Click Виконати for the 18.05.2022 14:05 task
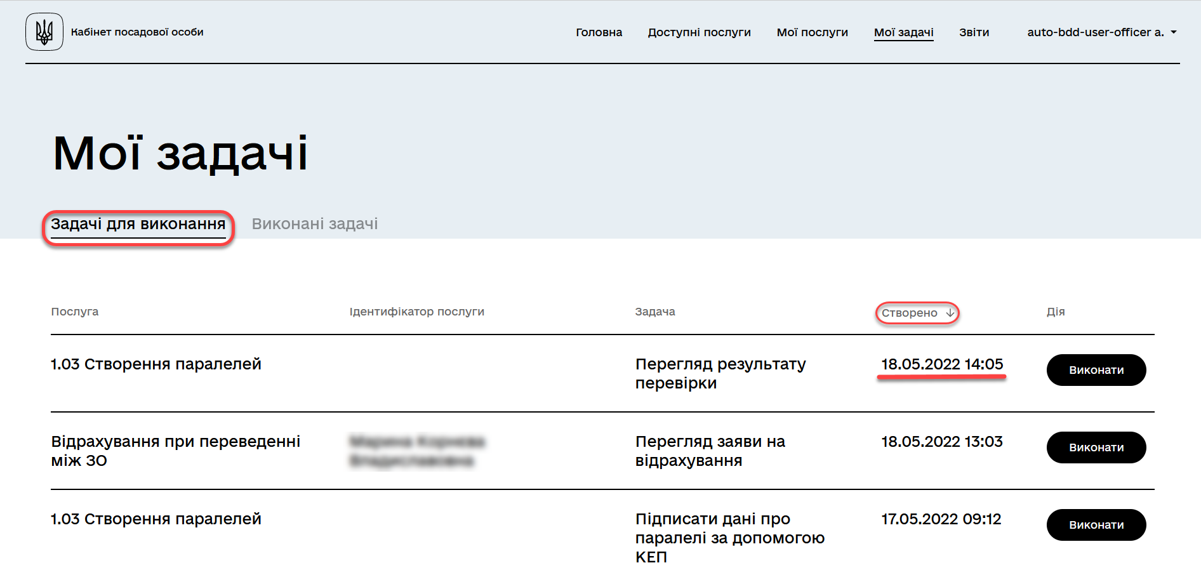The width and height of the screenshot is (1201, 563). tap(1096, 370)
